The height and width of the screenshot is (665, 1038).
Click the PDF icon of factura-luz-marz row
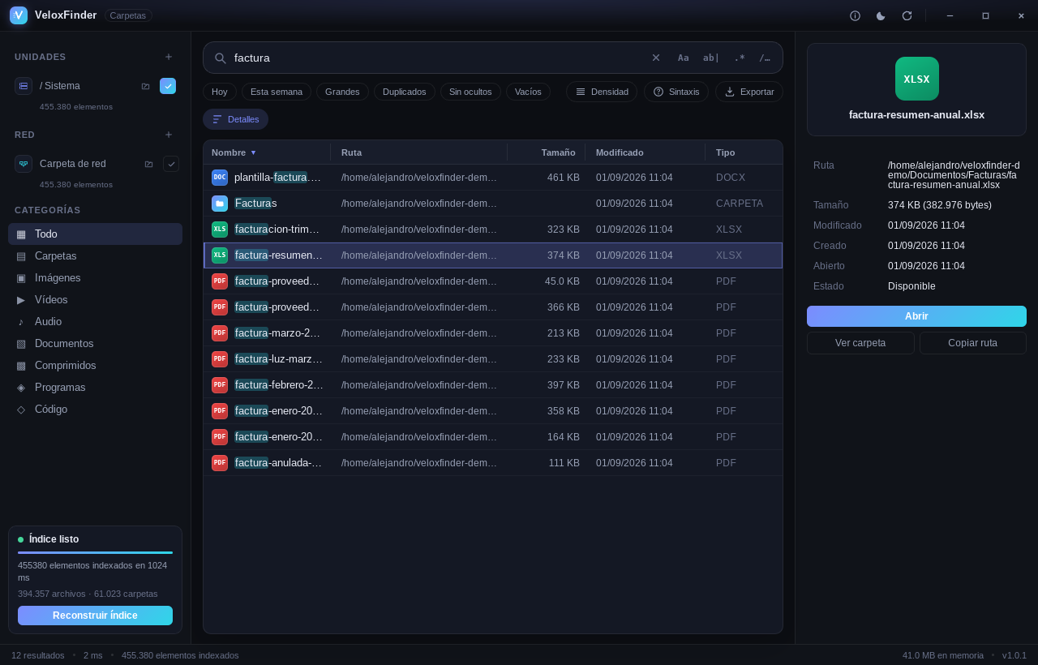220,359
